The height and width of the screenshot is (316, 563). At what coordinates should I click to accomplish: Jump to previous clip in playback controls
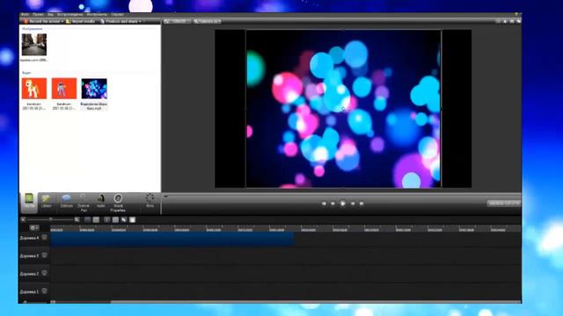[x=324, y=204]
